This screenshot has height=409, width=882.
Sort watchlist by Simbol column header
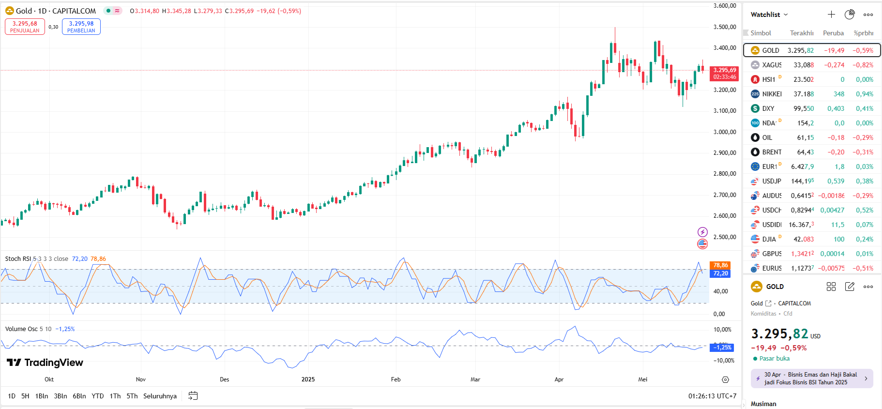click(x=760, y=33)
